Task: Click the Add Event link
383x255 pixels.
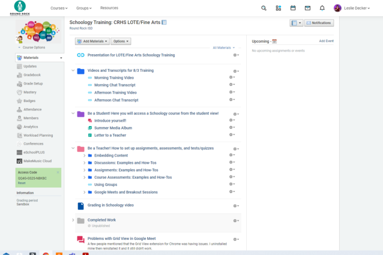Action: tap(326, 41)
